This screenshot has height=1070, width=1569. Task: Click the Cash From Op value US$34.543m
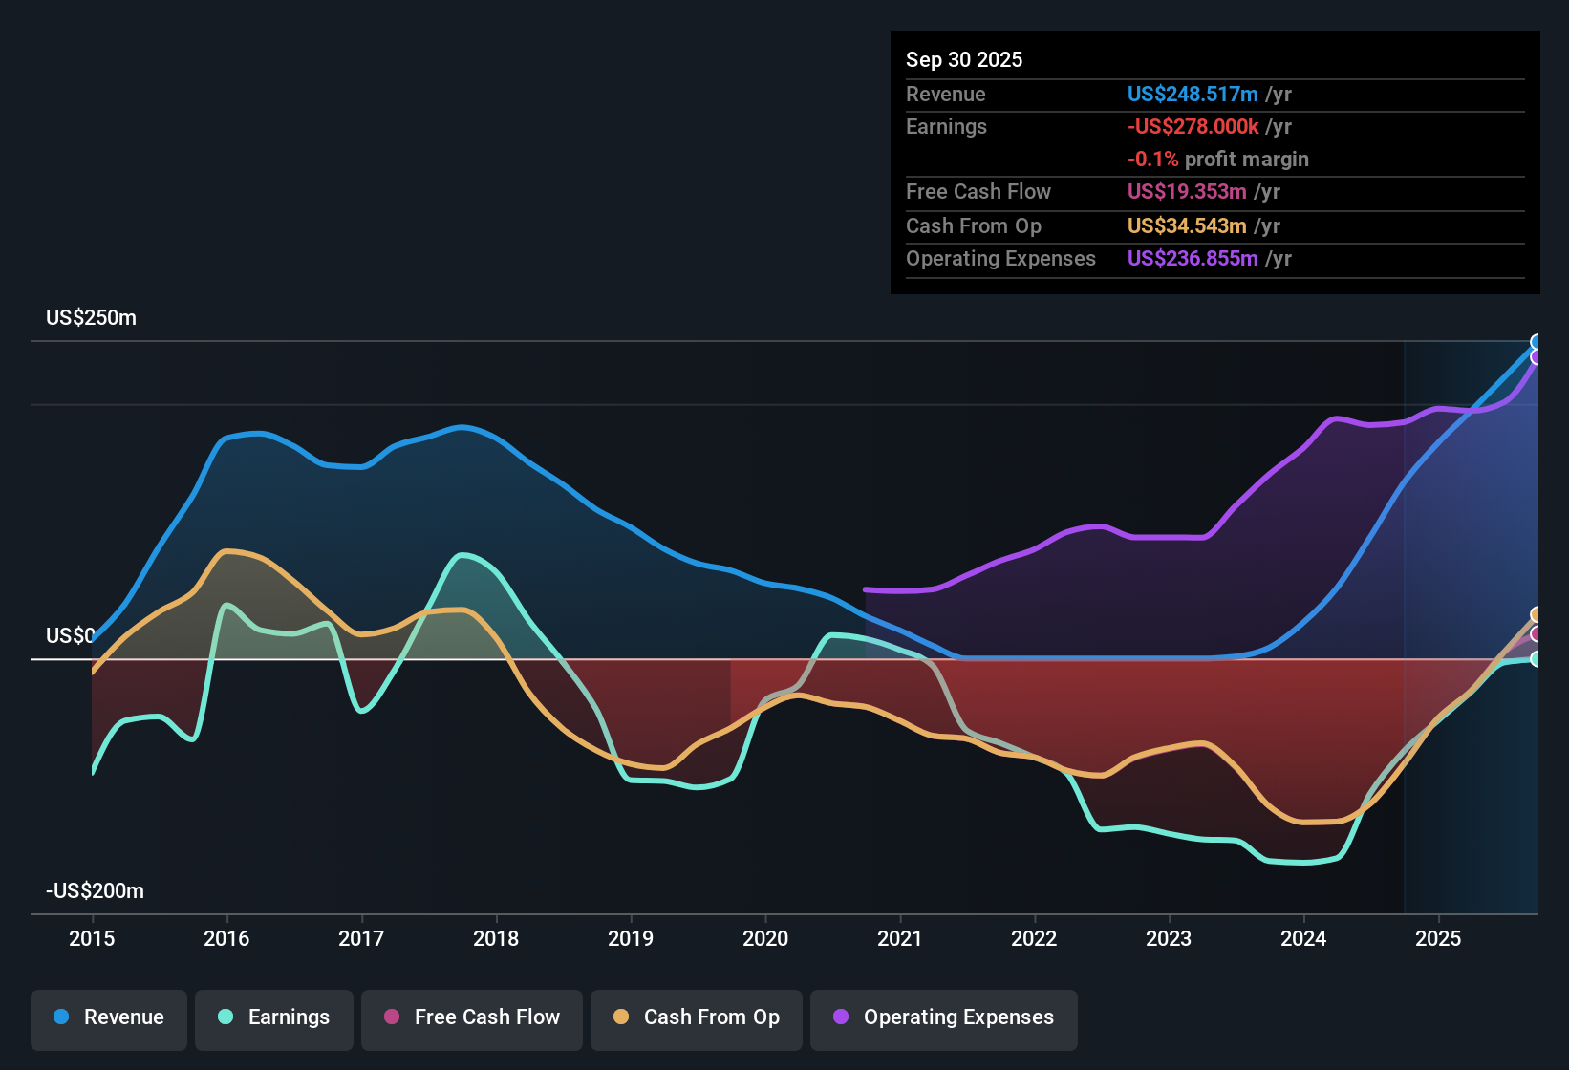pyautogui.click(x=1187, y=226)
